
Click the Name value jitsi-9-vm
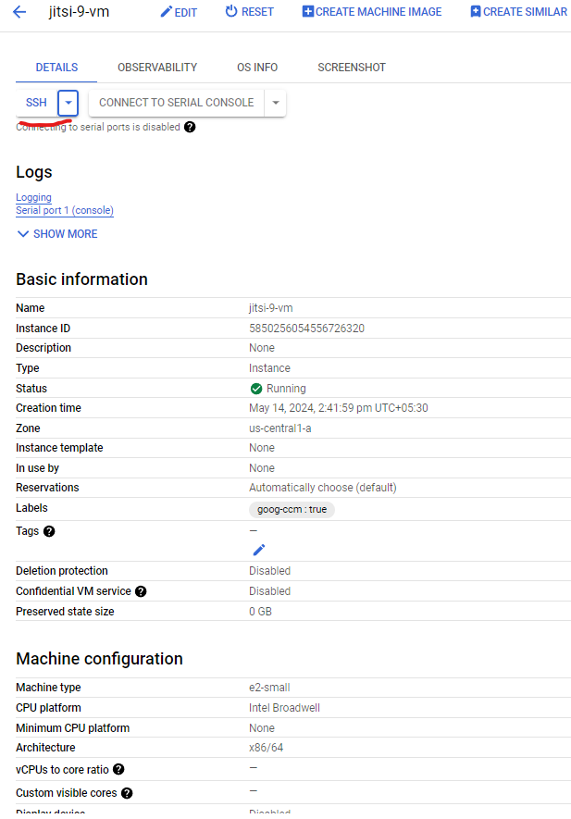[x=270, y=308]
